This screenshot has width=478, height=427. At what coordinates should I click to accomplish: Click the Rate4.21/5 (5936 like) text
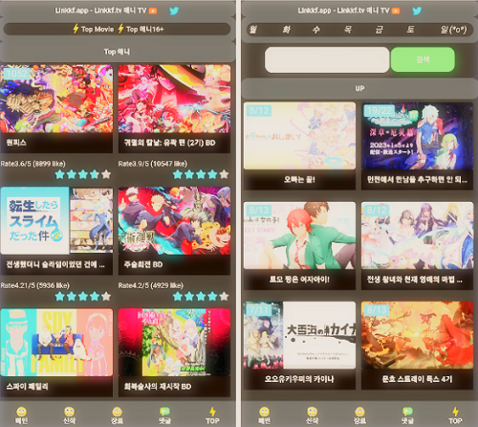[x=35, y=285]
